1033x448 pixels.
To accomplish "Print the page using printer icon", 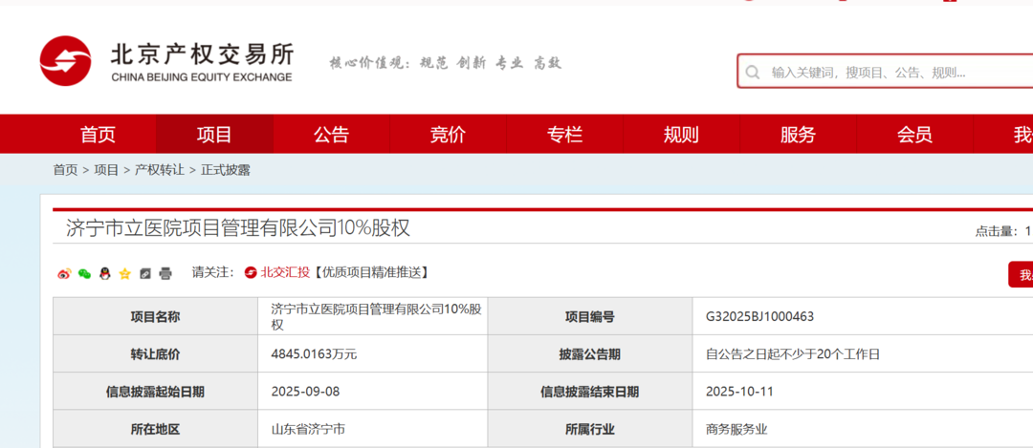I will coord(165,273).
